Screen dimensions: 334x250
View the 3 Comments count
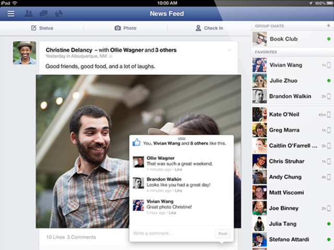[x=81, y=237]
